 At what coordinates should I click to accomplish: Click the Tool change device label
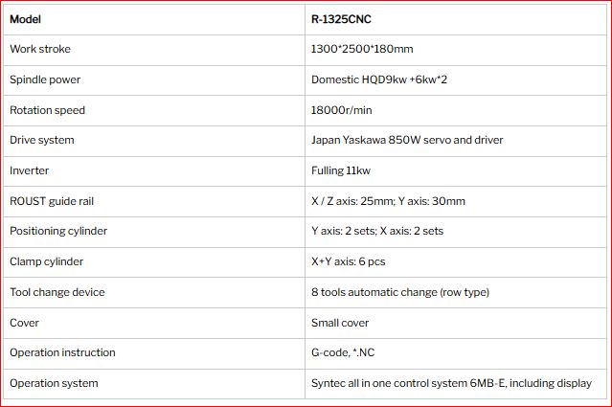click(x=57, y=292)
